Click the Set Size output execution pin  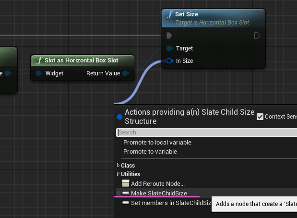click(x=257, y=36)
